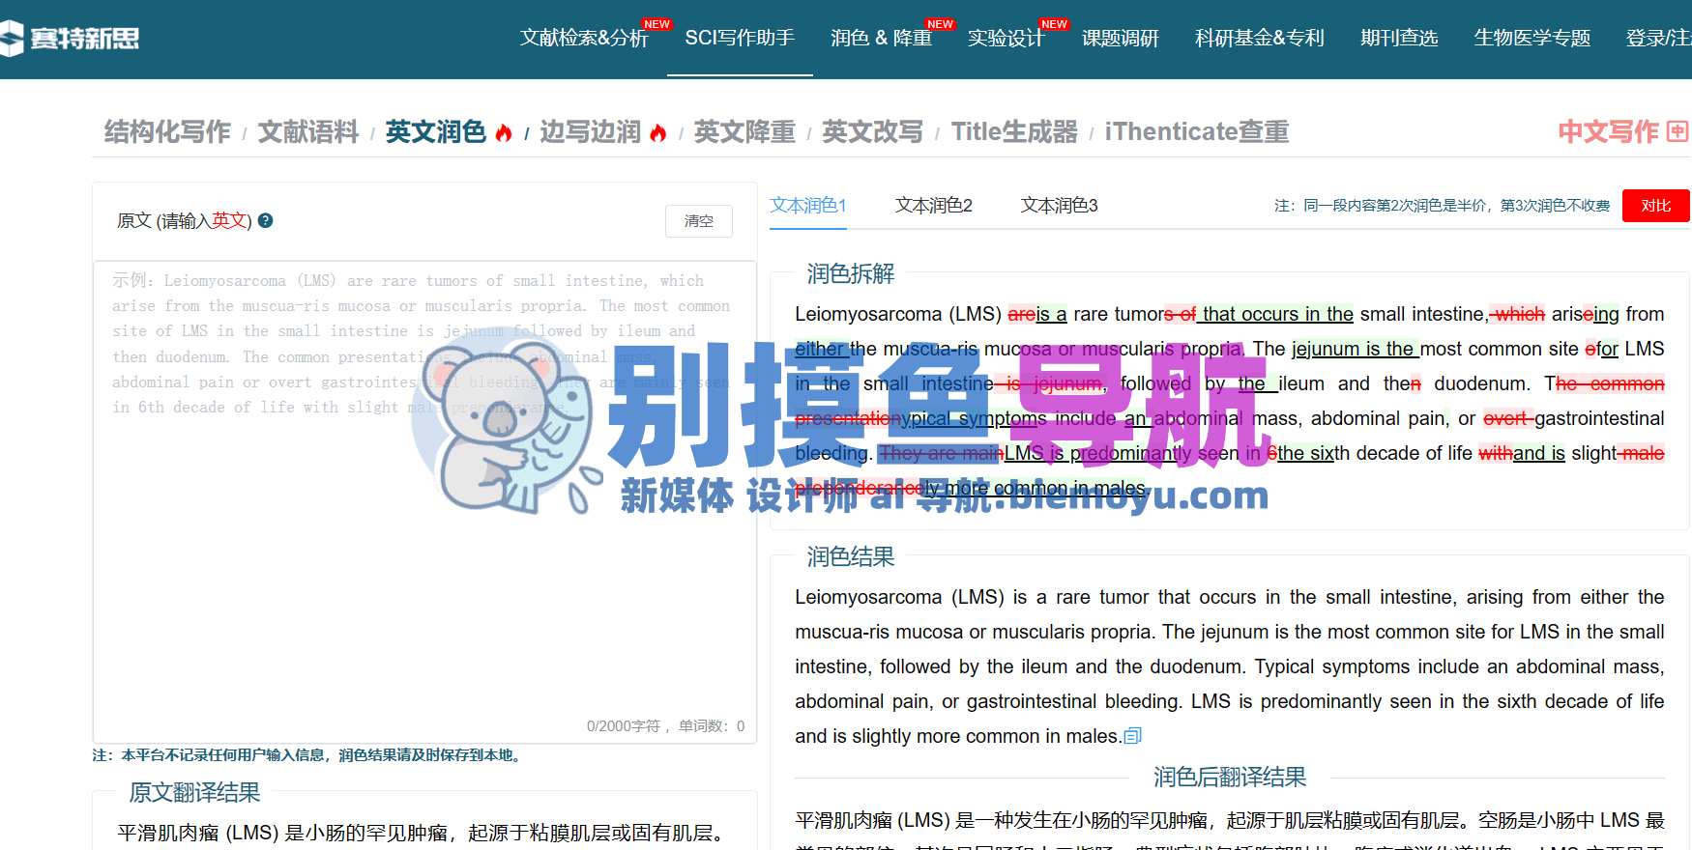
Task: Select the 文本润色1 tab
Action: (808, 206)
